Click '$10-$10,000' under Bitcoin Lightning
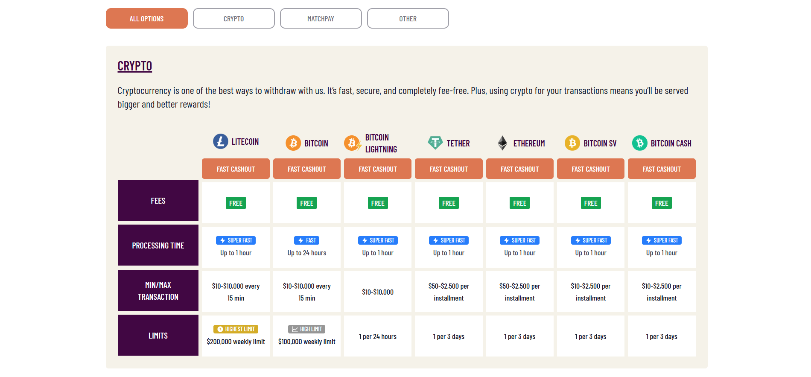 coord(378,292)
